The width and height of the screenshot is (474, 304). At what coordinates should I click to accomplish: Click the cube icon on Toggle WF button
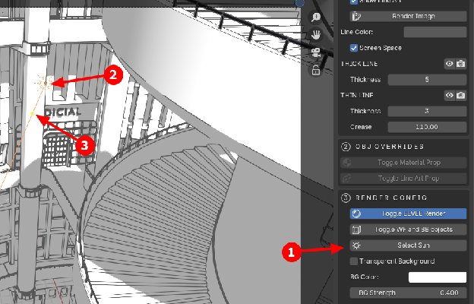[356, 230]
